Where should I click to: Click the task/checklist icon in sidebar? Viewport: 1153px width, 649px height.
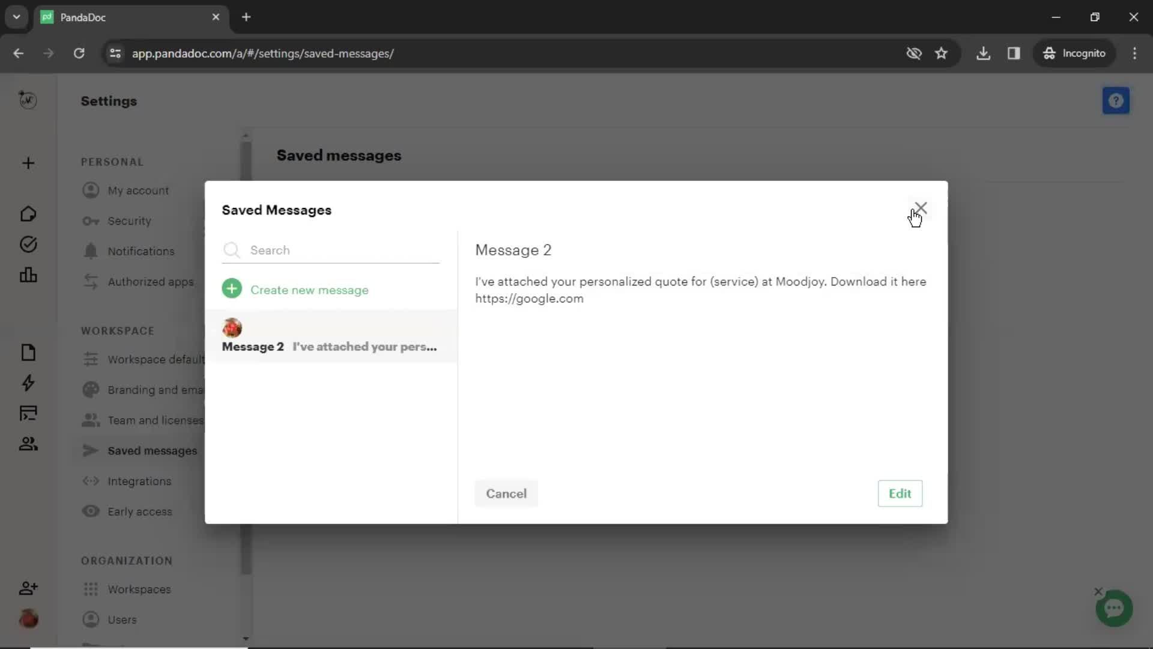28,245
